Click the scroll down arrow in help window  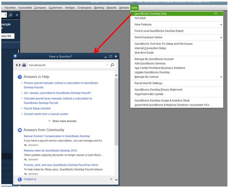pyautogui.click(x=116, y=180)
